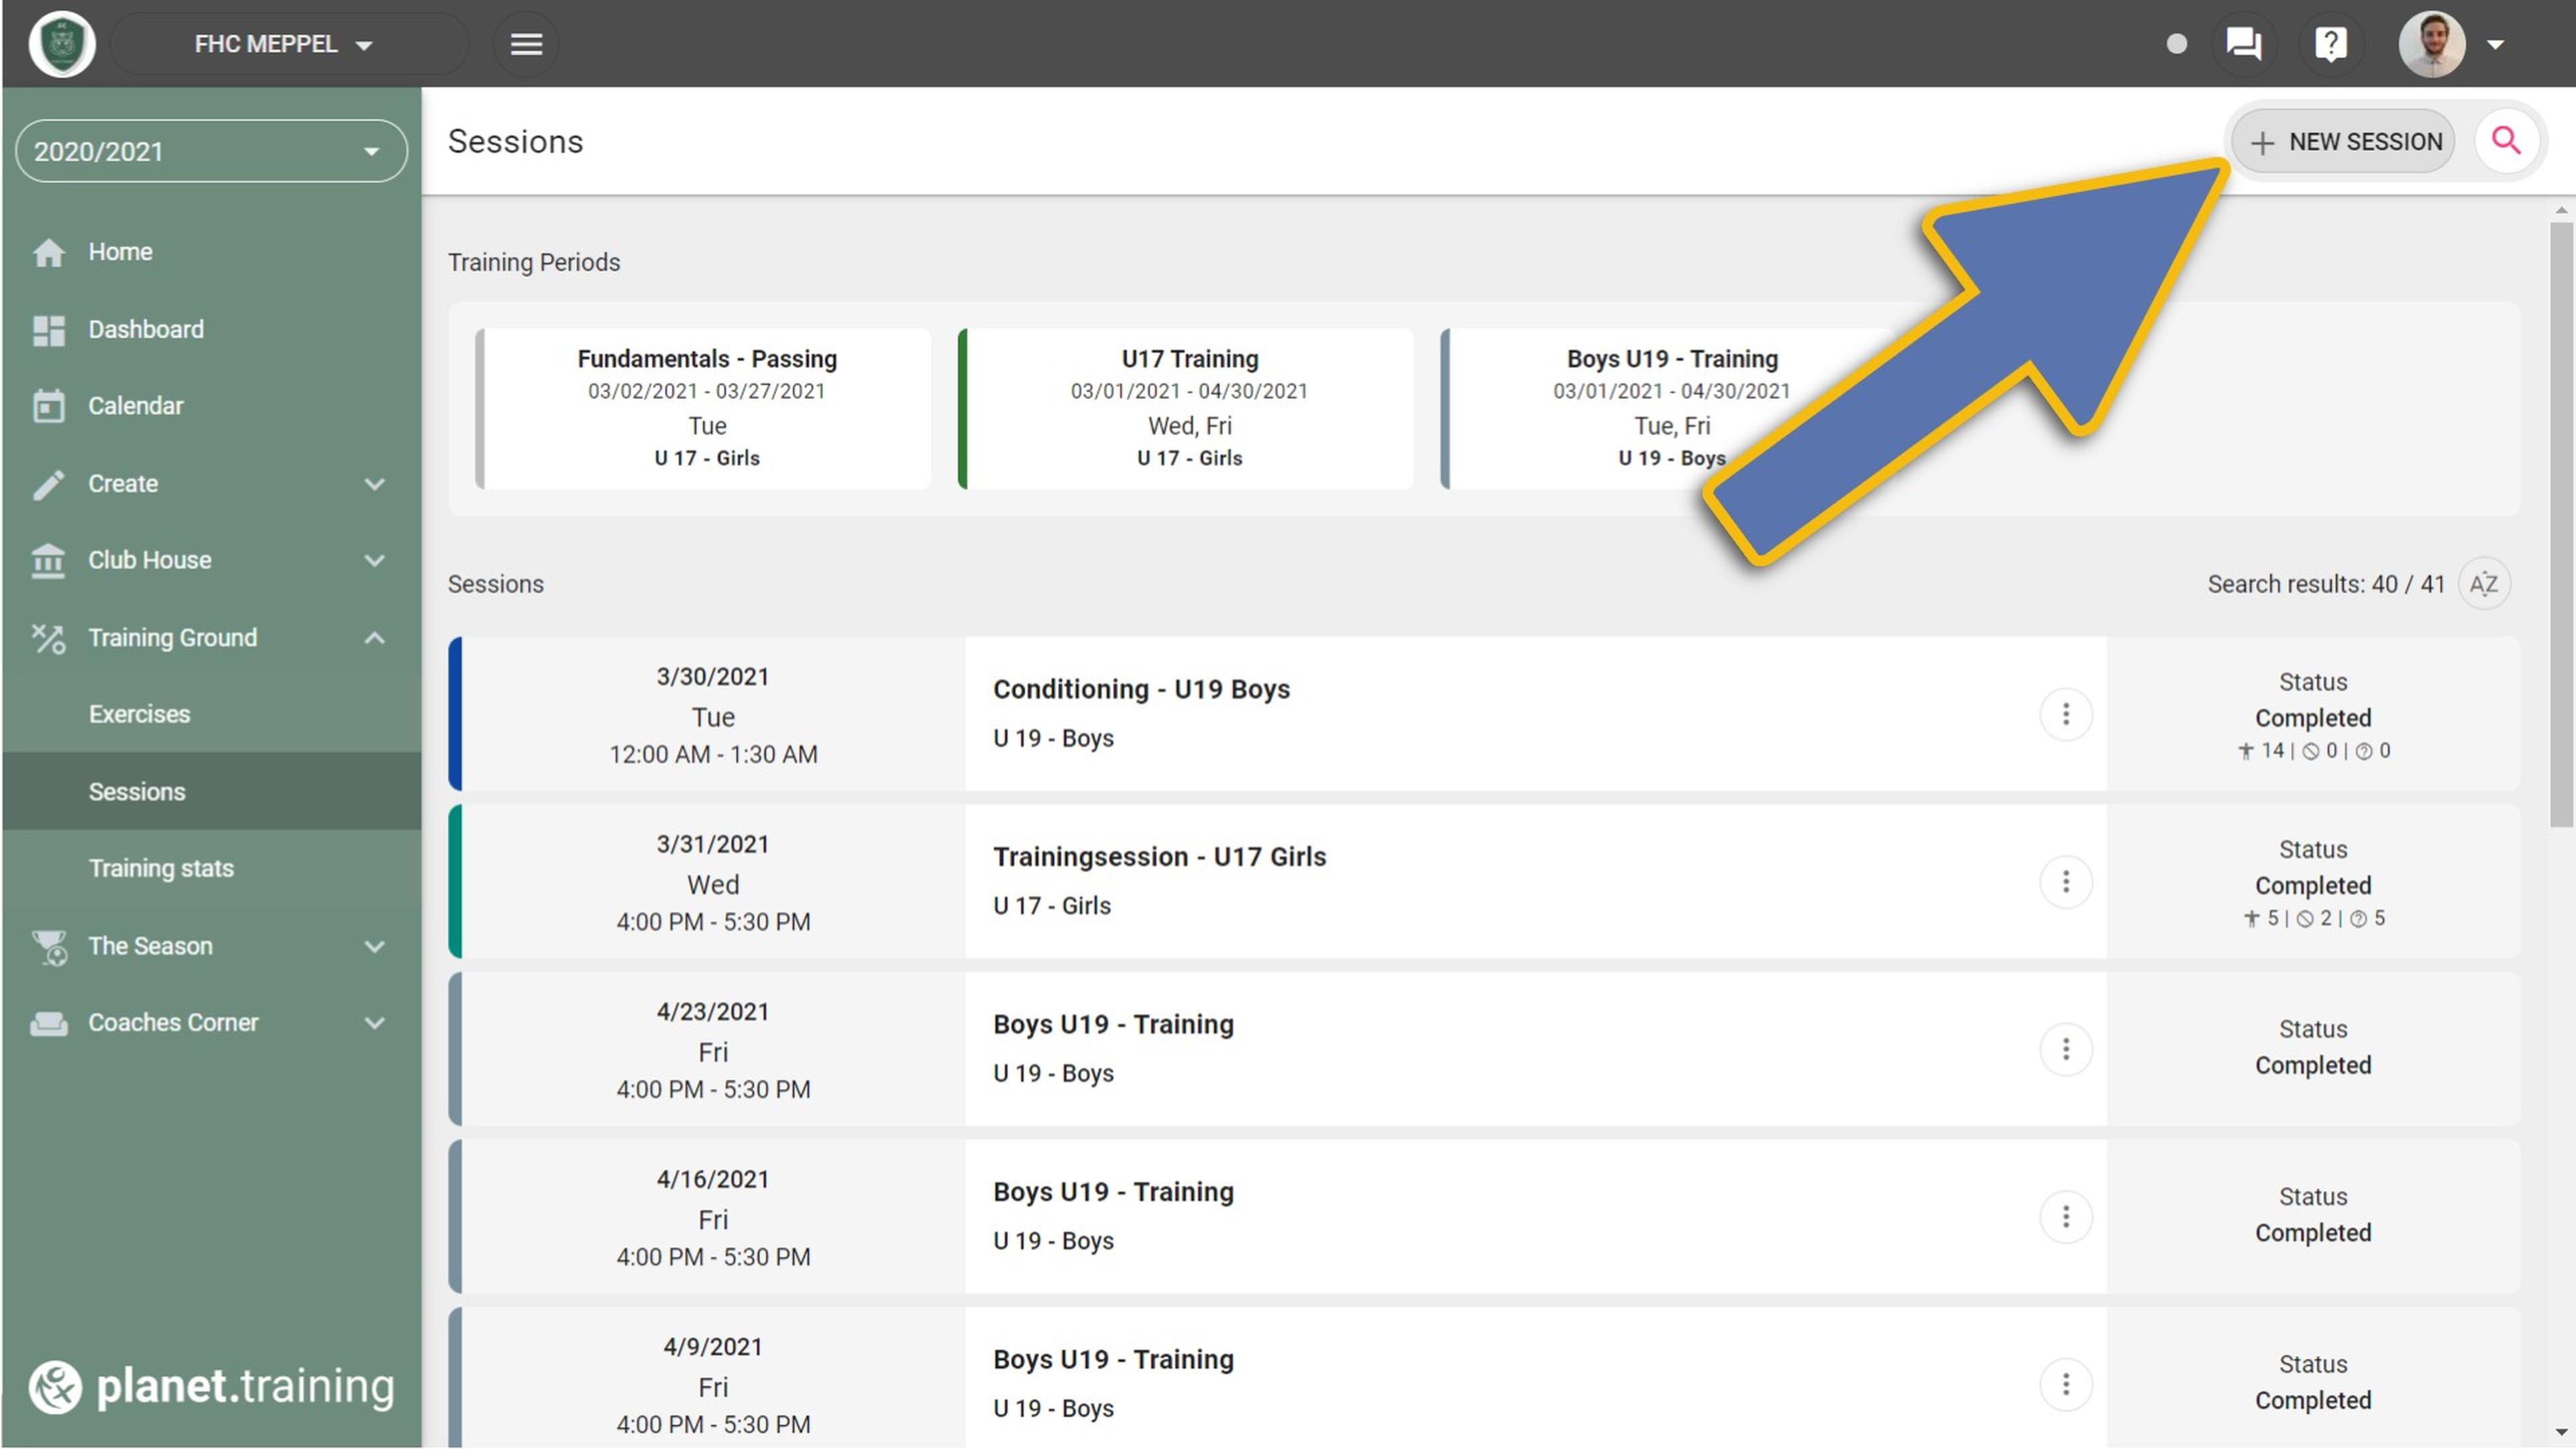Screen dimensions: 2576x1449
Task: Open options menu for 4/23/2021 Boys U19 session
Action: pos(2066,1050)
